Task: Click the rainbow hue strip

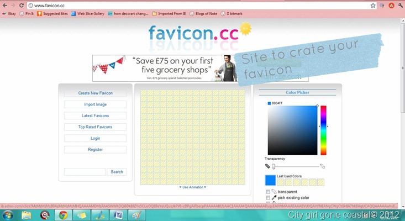Action: 323,130
